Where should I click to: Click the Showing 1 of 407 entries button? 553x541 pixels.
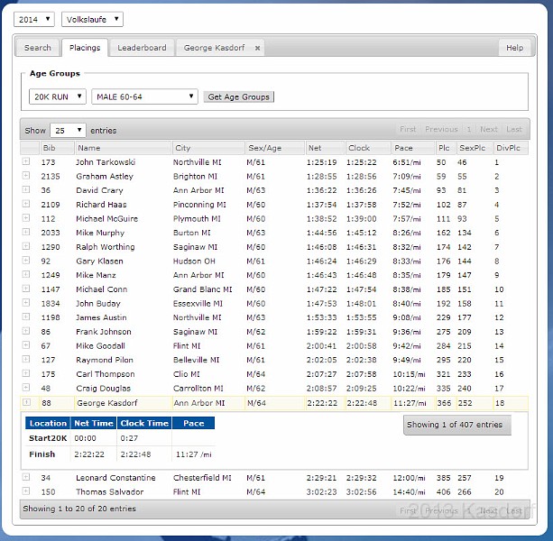tap(456, 425)
